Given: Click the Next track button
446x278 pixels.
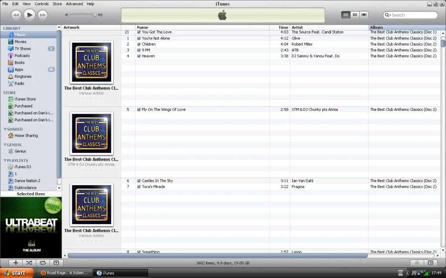Looking at the screenshot, I should pos(43,15).
